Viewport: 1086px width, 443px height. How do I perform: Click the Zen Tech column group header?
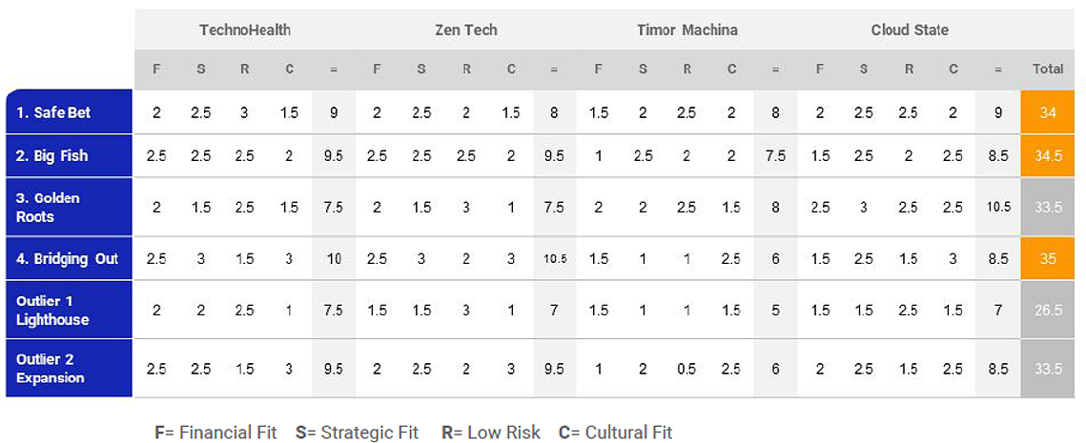pyautogui.click(x=466, y=30)
